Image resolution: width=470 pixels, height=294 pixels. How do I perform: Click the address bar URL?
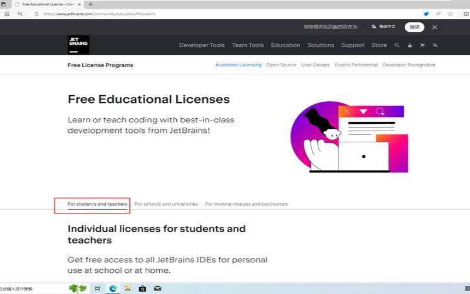click(99, 14)
